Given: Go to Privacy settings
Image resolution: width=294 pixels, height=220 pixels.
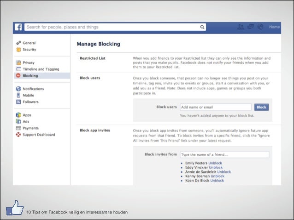Looking at the screenshot, I should pyautogui.click(x=29, y=62).
